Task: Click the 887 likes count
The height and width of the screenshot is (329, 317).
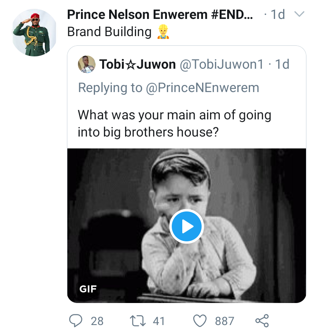Action: point(225,321)
